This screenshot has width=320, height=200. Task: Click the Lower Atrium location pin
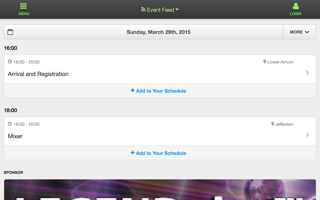click(x=265, y=62)
